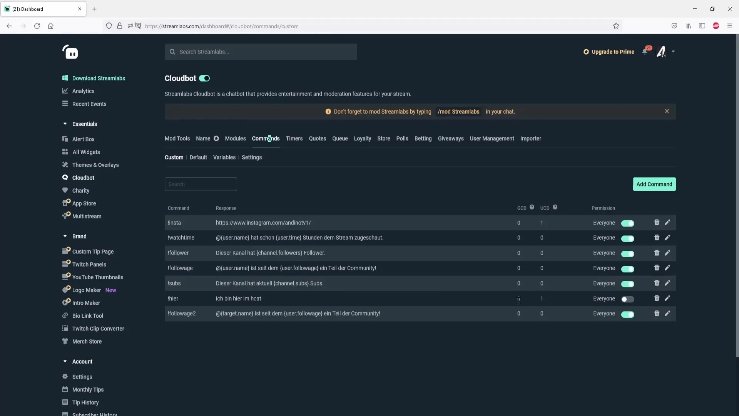Open Alert Box in sidebar
The width and height of the screenshot is (739, 416).
click(83, 139)
